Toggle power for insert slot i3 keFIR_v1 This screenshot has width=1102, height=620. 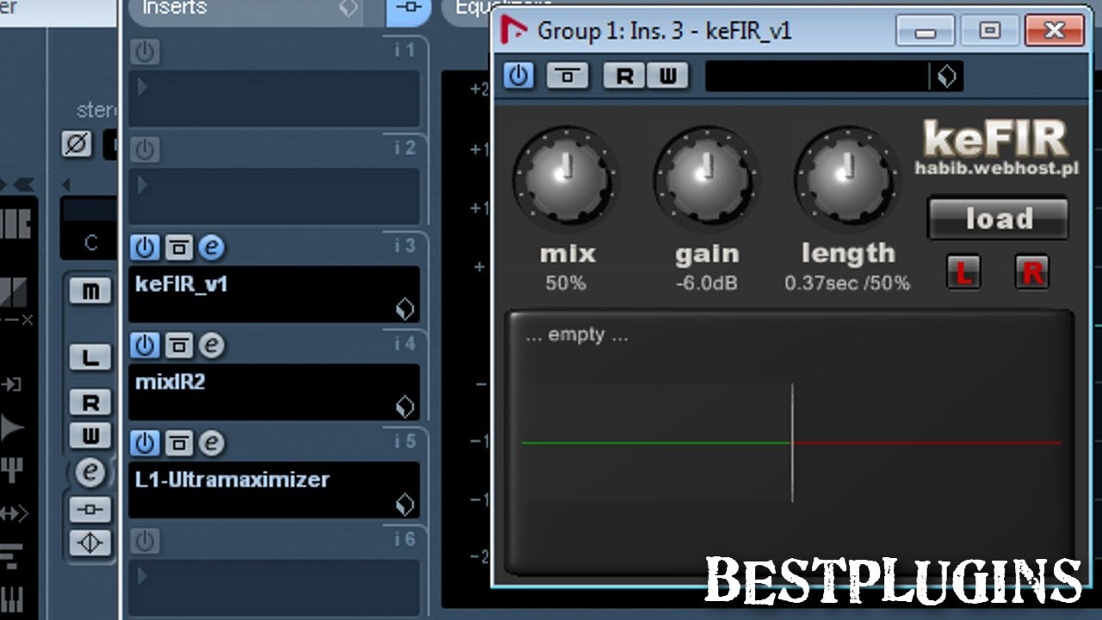145,248
